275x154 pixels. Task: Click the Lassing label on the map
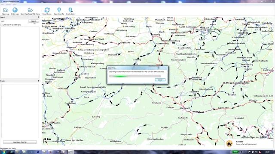click(96, 117)
